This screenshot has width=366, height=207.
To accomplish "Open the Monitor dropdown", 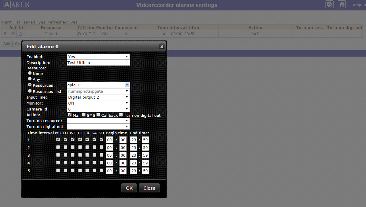I will 127,103.
